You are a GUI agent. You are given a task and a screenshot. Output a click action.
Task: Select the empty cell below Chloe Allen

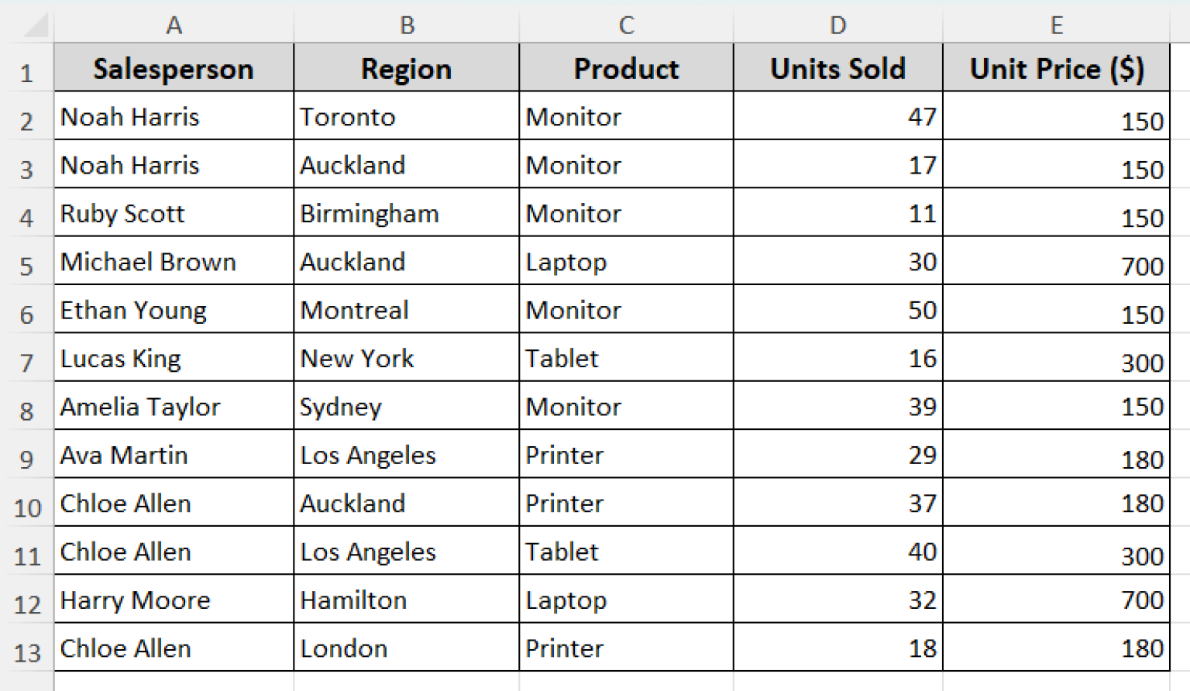point(173,680)
